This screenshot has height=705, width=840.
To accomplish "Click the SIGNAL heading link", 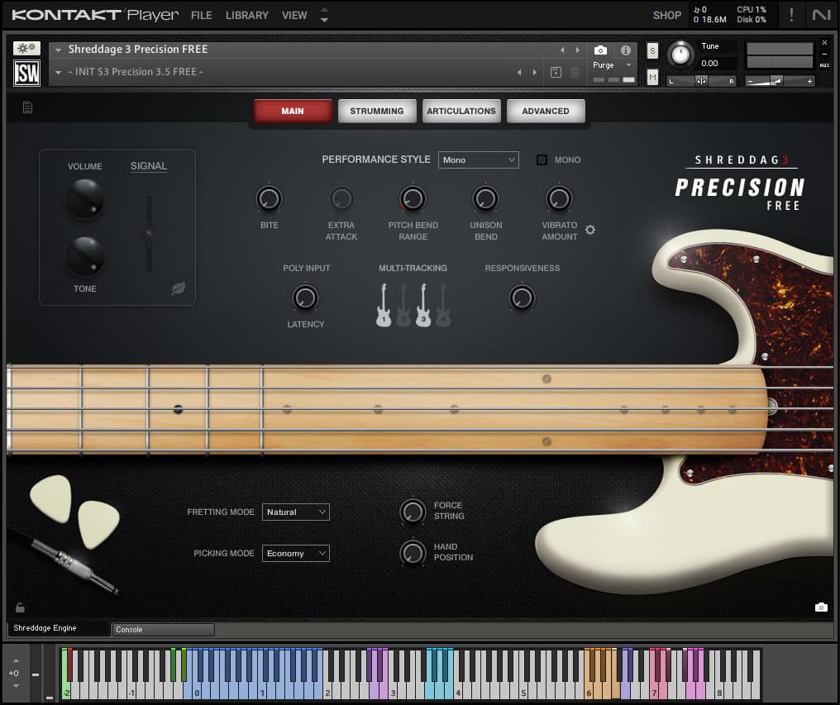I will click(149, 166).
